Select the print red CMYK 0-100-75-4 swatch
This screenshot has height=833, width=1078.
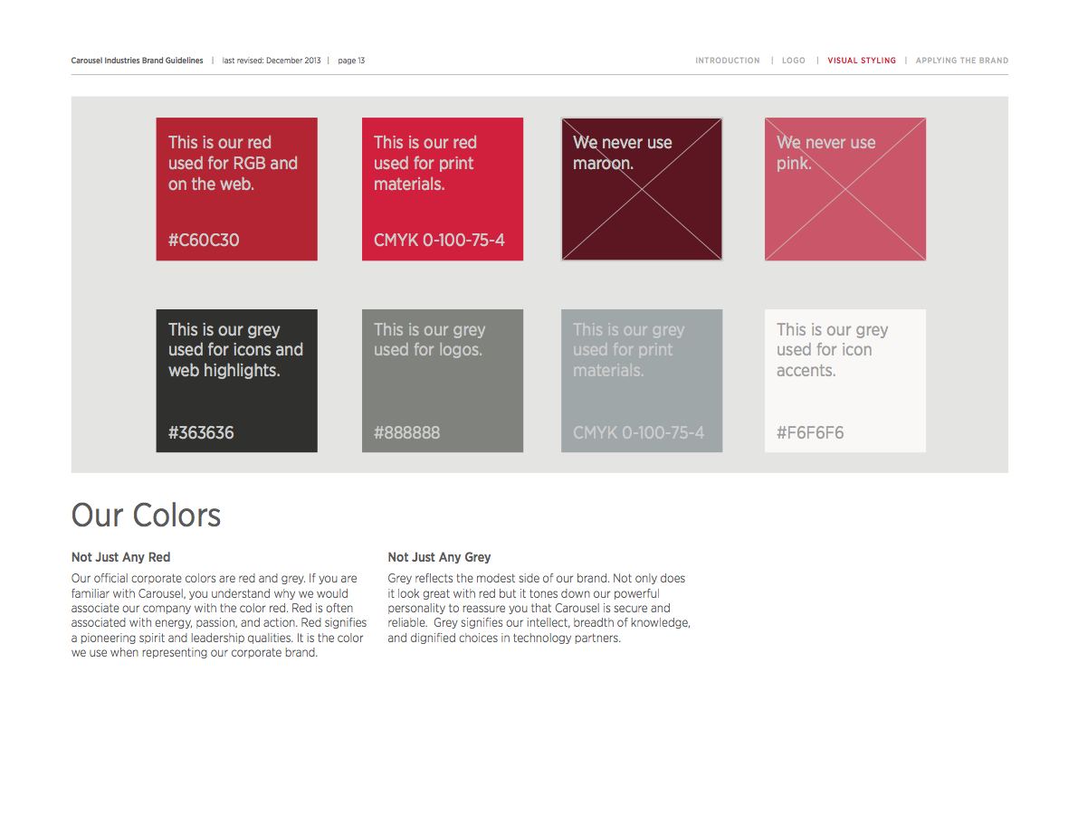(442, 189)
